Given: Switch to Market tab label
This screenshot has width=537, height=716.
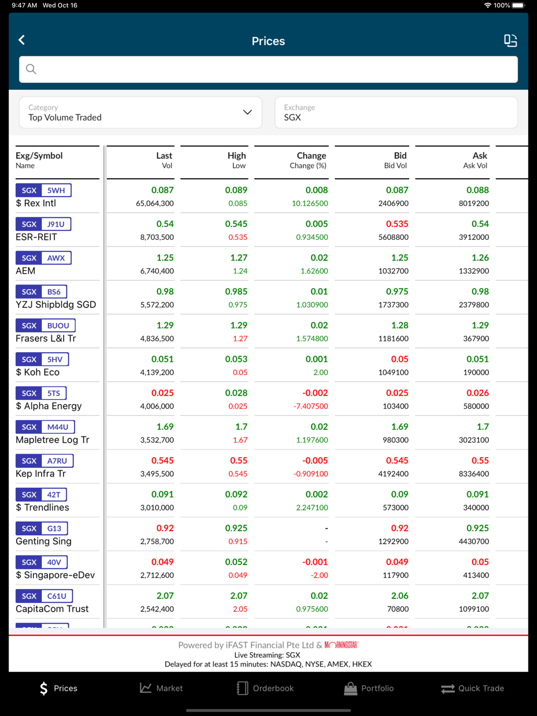Looking at the screenshot, I should coord(170,688).
